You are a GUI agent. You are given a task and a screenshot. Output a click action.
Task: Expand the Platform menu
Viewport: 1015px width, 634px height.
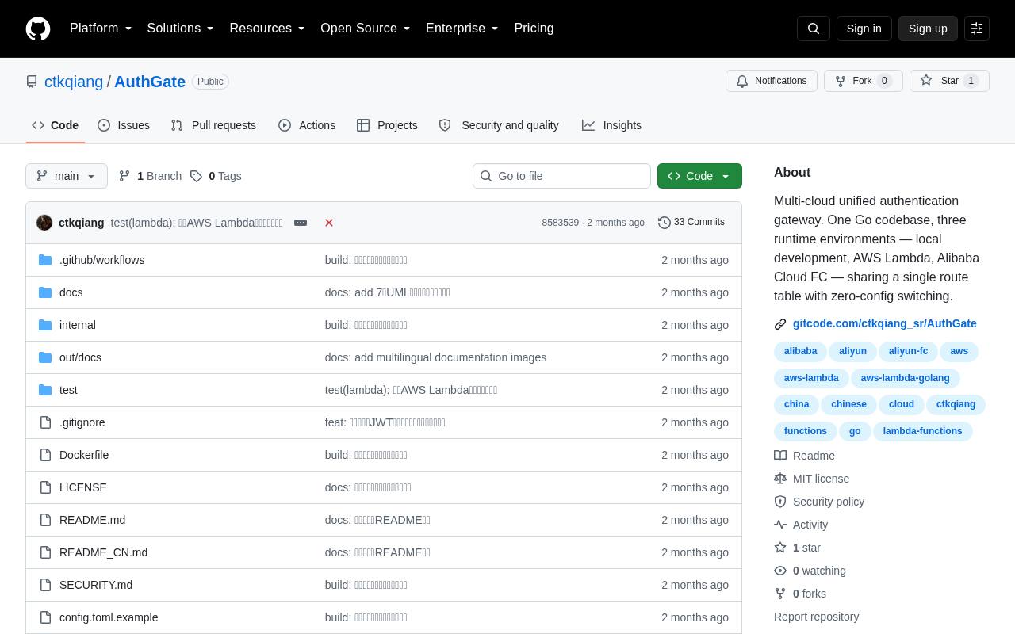101,29
